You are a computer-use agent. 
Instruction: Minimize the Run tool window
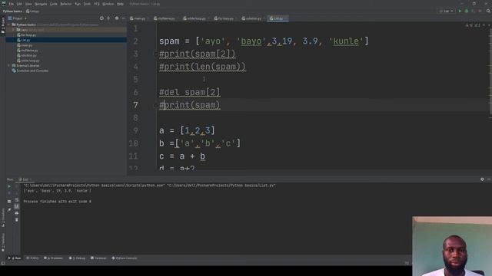coord(489,179)
